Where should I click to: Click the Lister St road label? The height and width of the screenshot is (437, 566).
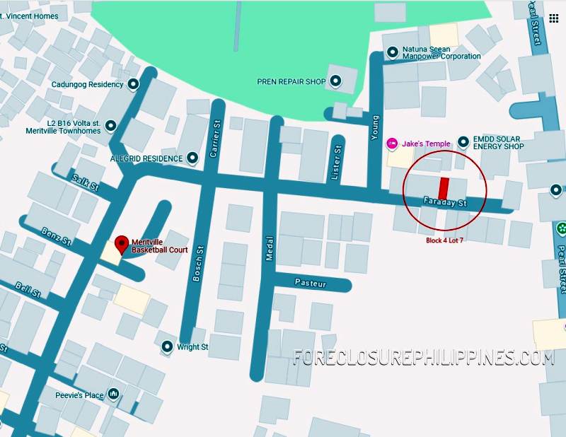point(336,163)
